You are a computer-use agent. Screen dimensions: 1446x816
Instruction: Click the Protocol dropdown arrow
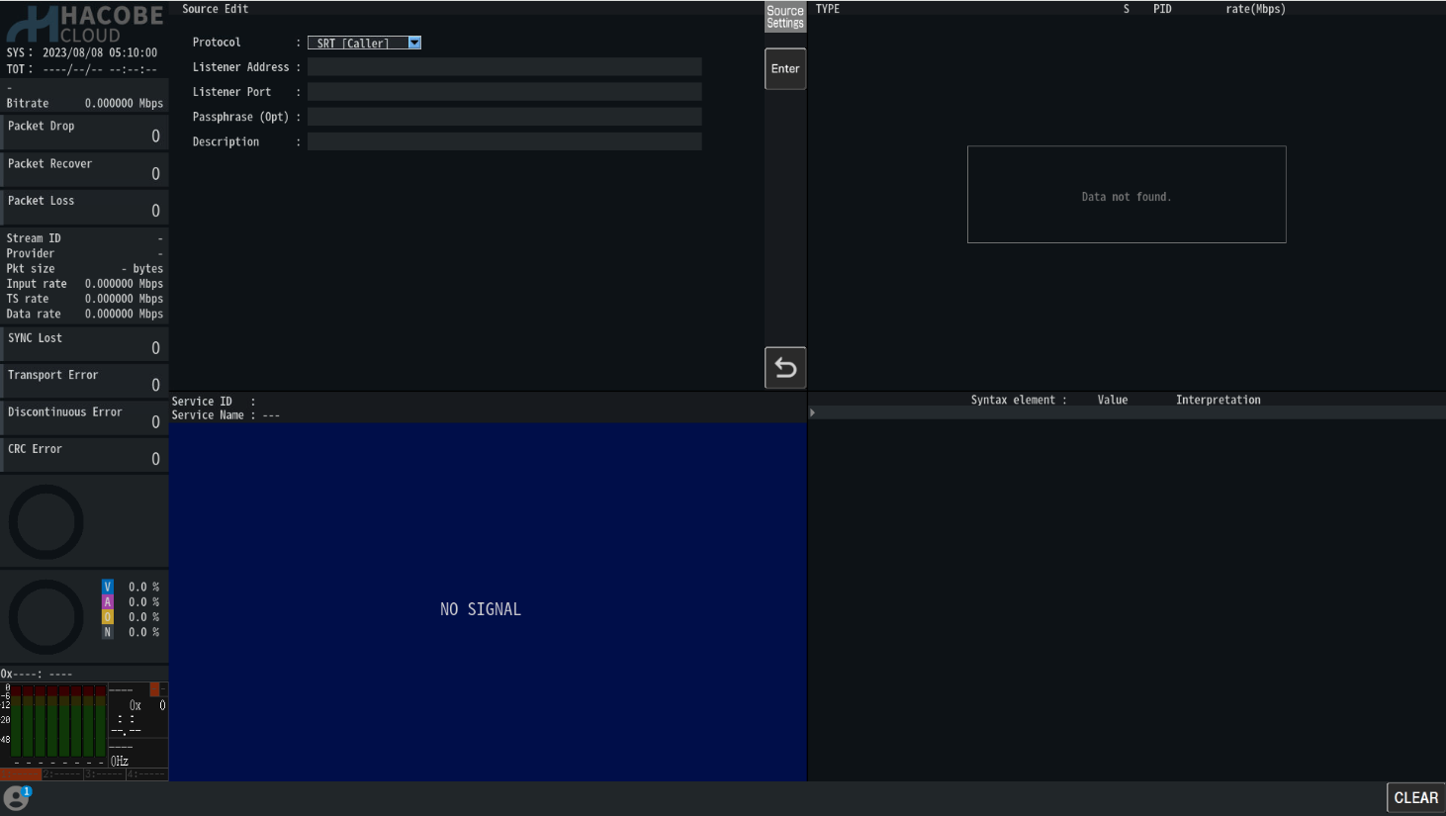click(x=414, y=43)
